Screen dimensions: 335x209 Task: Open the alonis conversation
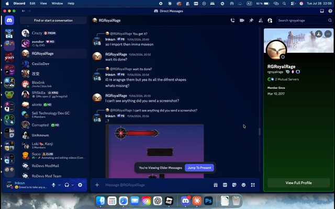[x=53, y=104]
